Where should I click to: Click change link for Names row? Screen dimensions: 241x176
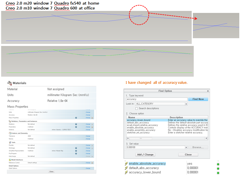[x=88, y=139]
